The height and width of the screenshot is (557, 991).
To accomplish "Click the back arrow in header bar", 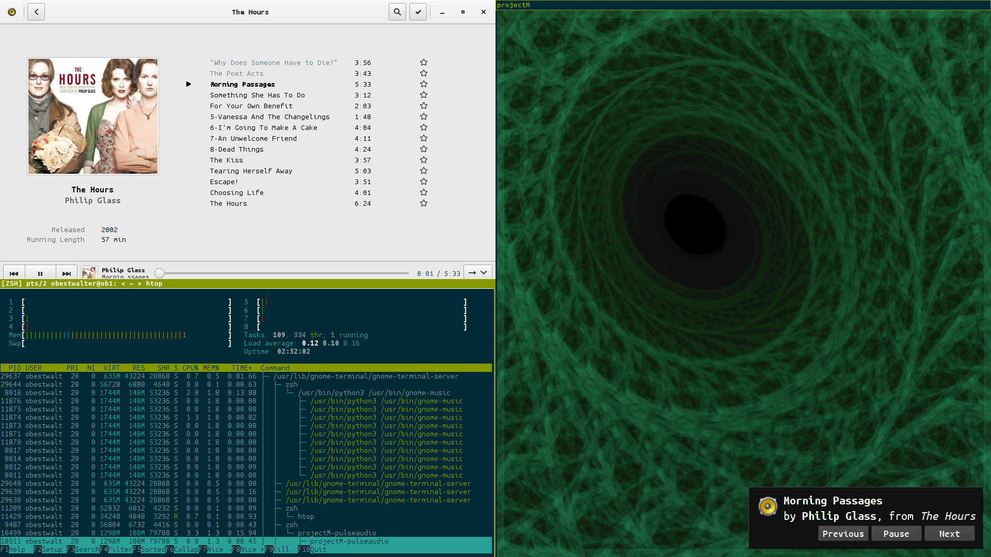I will (36, 12).
